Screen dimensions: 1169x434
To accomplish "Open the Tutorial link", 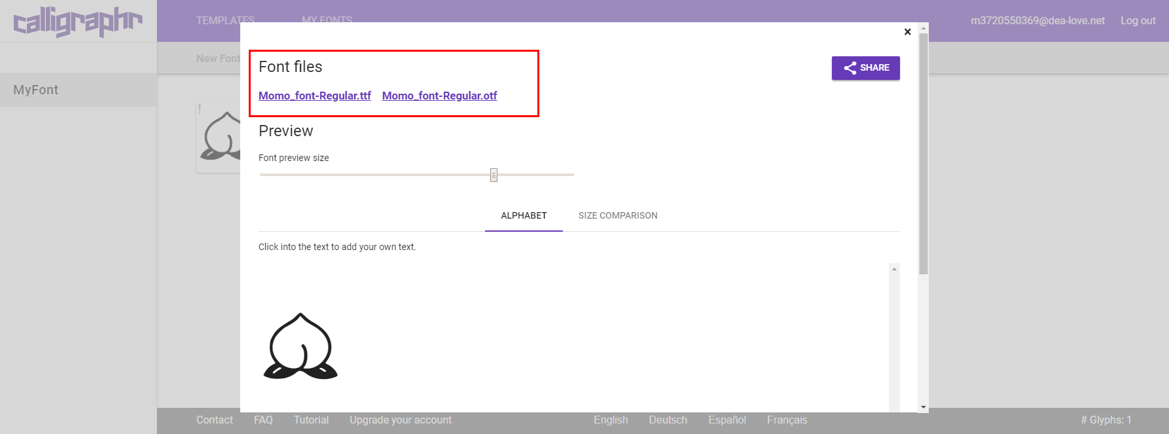I will (x=311, y=420).
